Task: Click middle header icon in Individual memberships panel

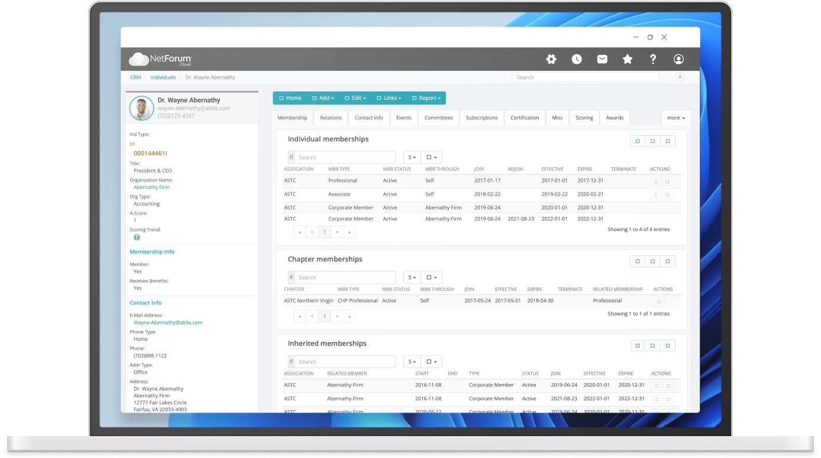Action: point(652,141)
